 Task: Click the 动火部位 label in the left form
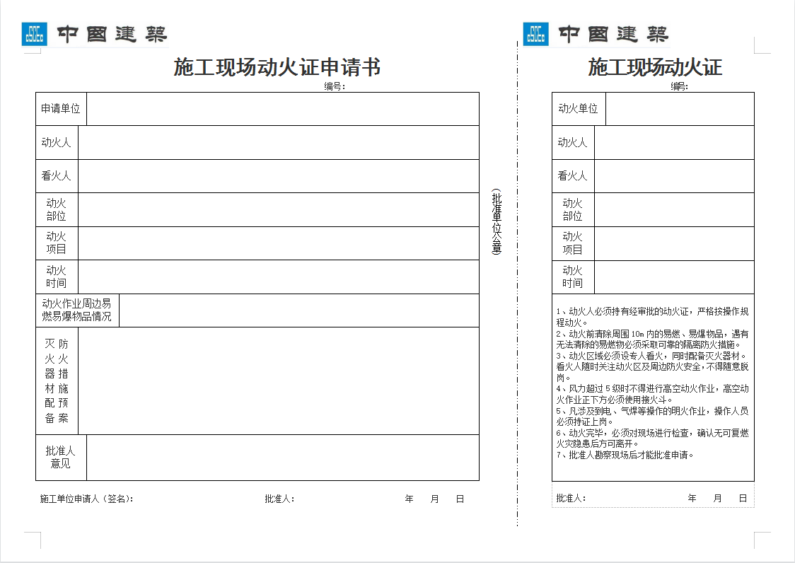pyautogui.click(x=57, y=209)
